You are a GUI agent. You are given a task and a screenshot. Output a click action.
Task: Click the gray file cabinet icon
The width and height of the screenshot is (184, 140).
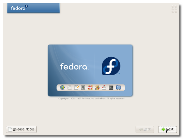click(83, 88)
